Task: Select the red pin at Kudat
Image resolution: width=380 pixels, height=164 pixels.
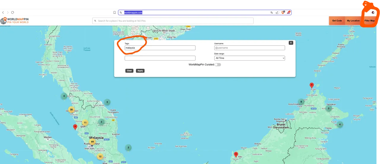Action: (x=312, y=85)
